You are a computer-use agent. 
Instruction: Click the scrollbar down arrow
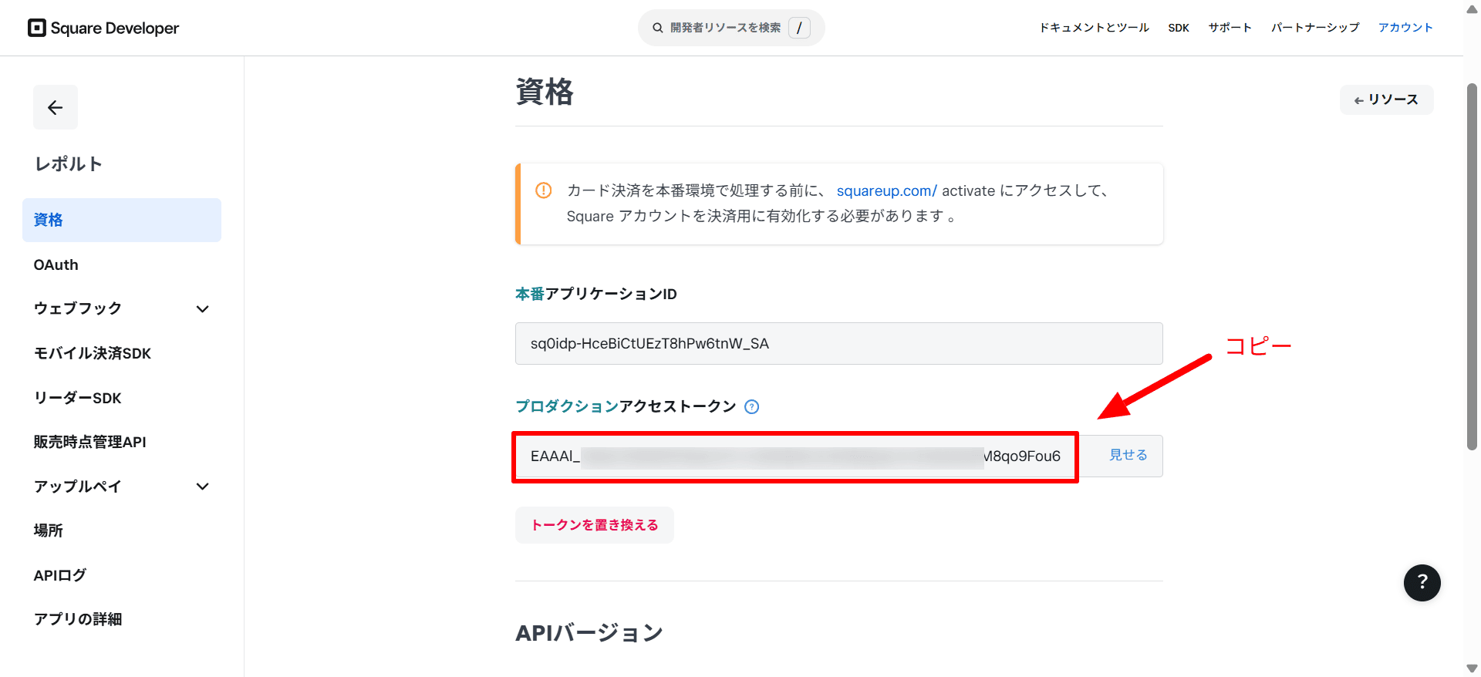tap(1472, 669)
